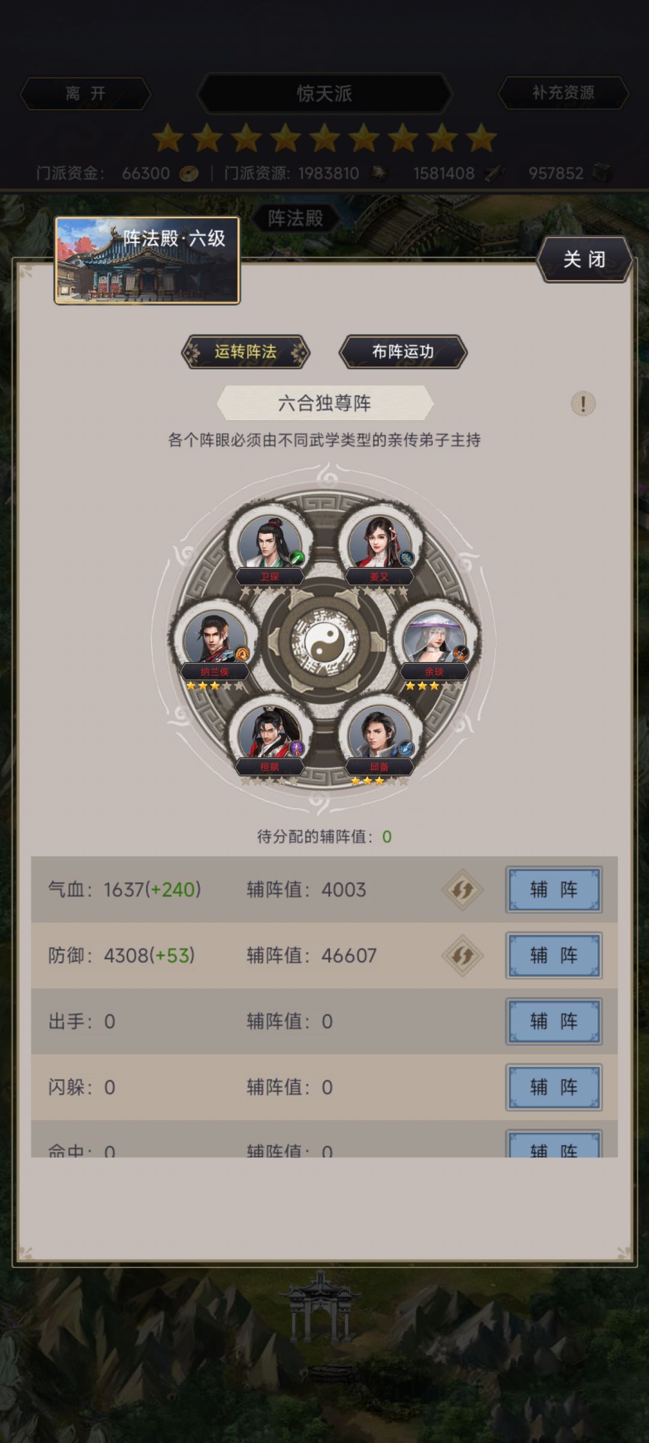Click 辅阵 button for 闪躲
This screenshot has width=649, height=1443.
pyautogui.click(x=553, y=1087)
